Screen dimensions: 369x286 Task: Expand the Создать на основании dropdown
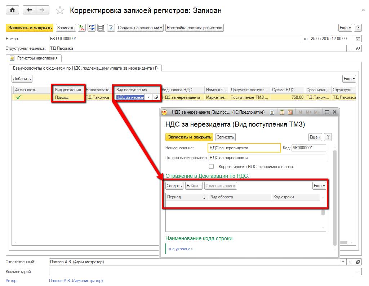pyautogui.click(x=140, y=28)
